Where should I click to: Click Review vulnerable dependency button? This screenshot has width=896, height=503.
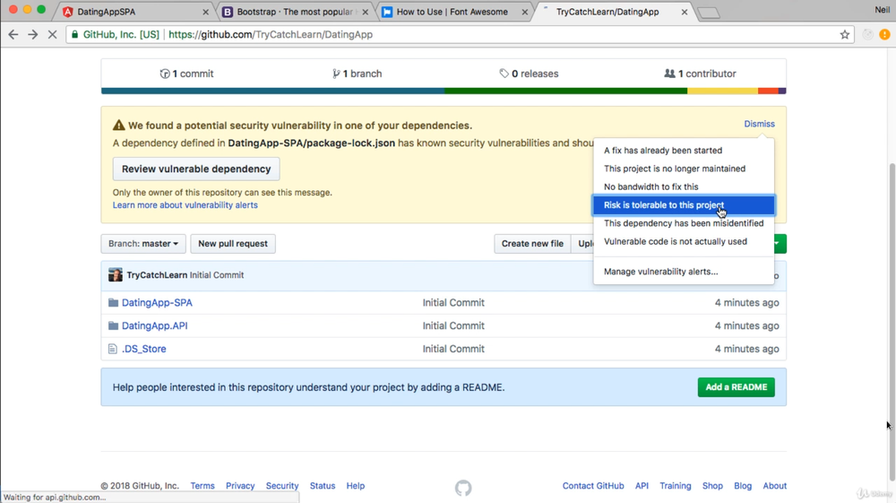click(196, 169)
